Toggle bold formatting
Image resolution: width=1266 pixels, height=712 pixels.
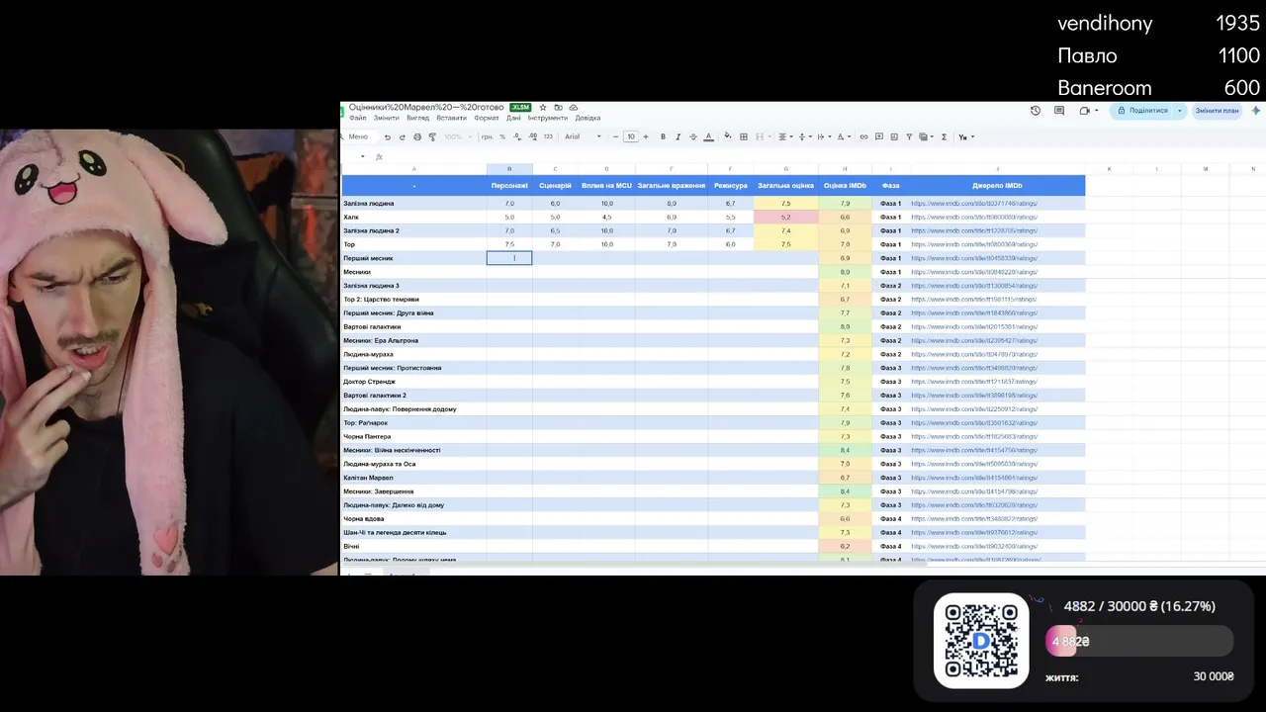tap(663, 136)
